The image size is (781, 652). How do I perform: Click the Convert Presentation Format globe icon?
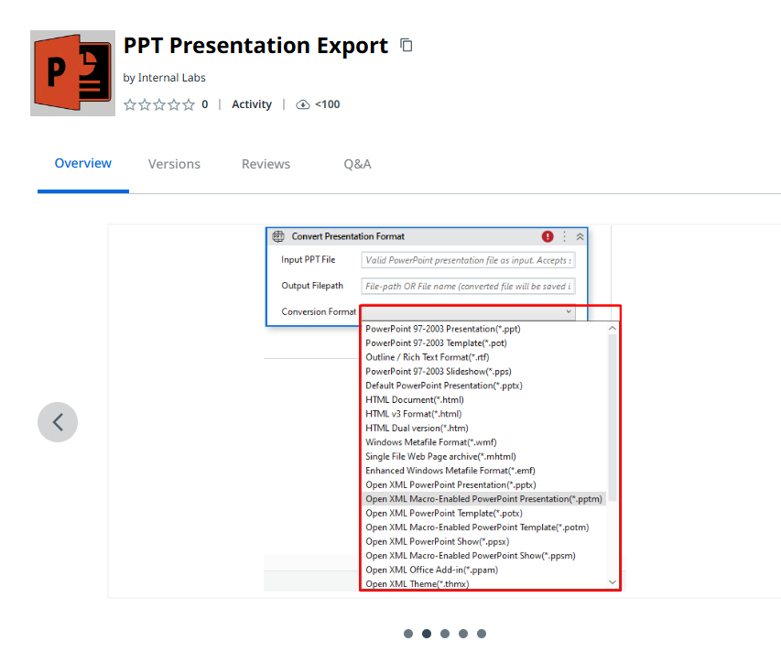click(278, 236)
